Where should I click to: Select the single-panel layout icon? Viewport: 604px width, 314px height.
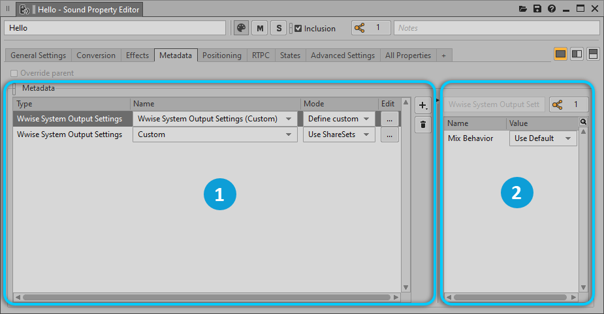(560, 54)
